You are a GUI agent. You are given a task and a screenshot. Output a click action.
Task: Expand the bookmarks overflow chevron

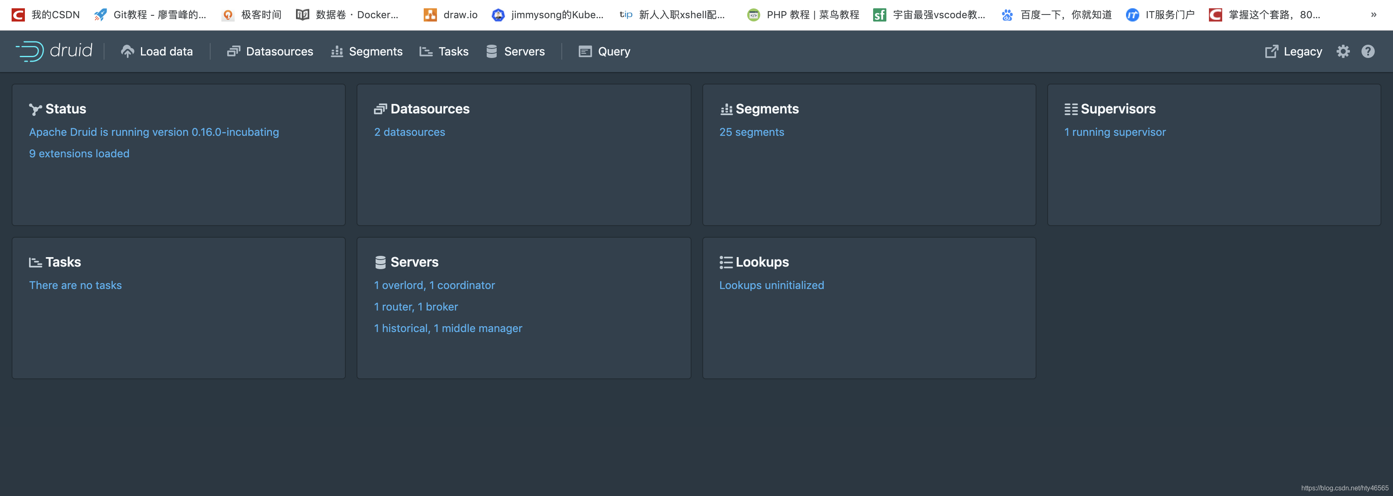coord(1374,14)
